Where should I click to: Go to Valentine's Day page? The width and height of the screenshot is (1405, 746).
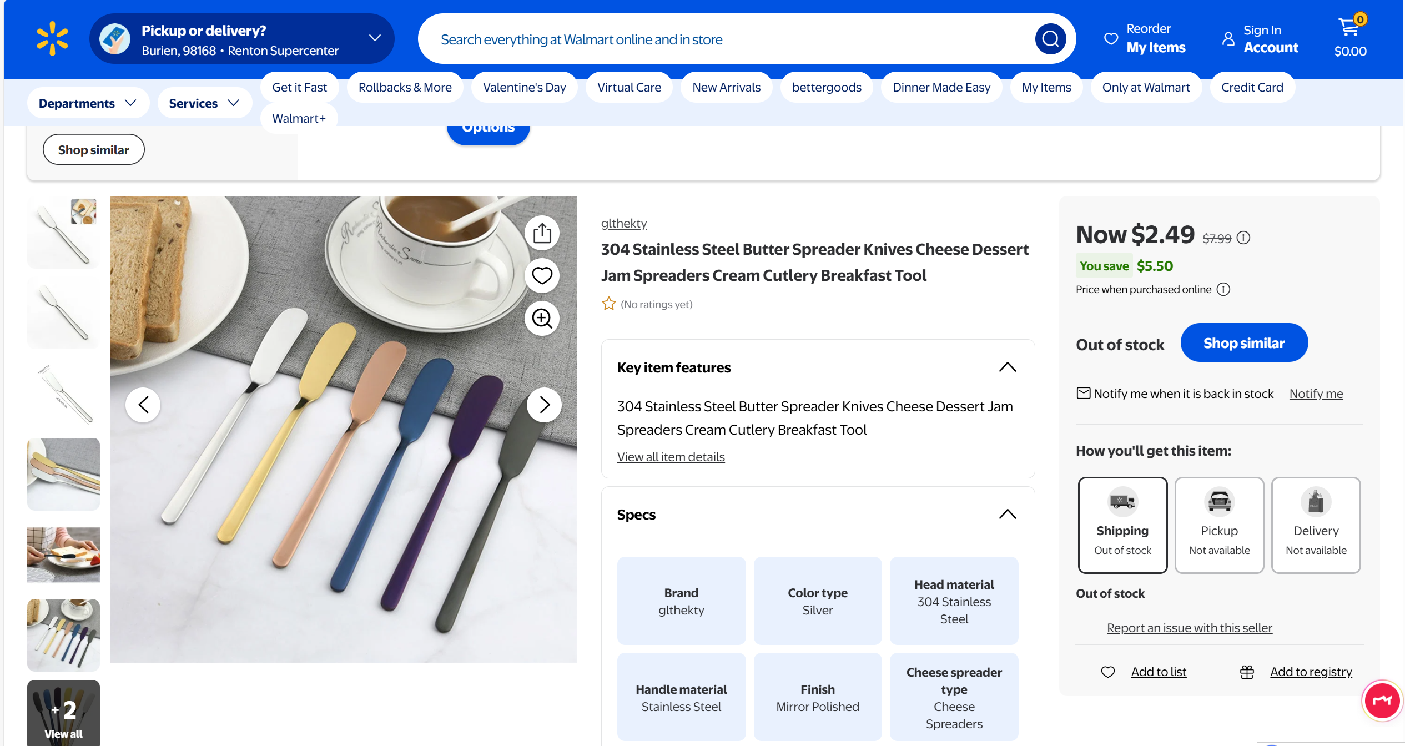[x=524, y=87]
